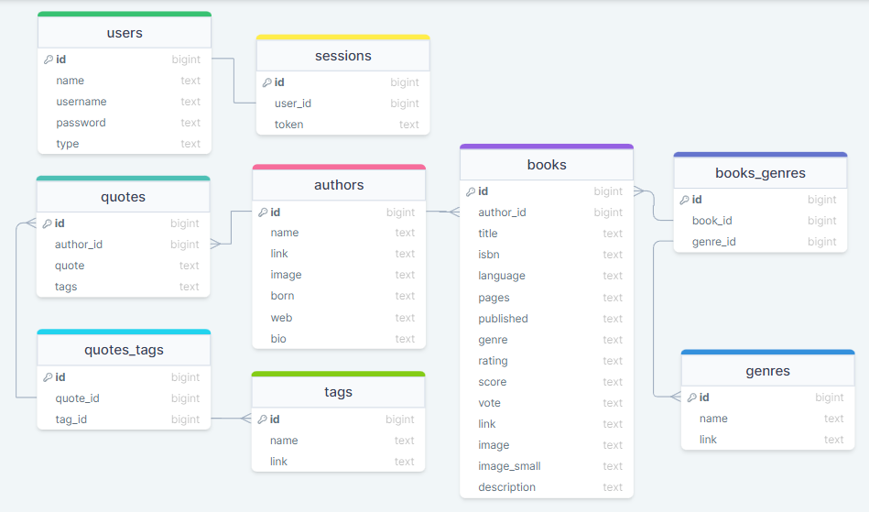Click the image_small column in books
This screenshot has height=512, width=869.
[x=547, y=466]
